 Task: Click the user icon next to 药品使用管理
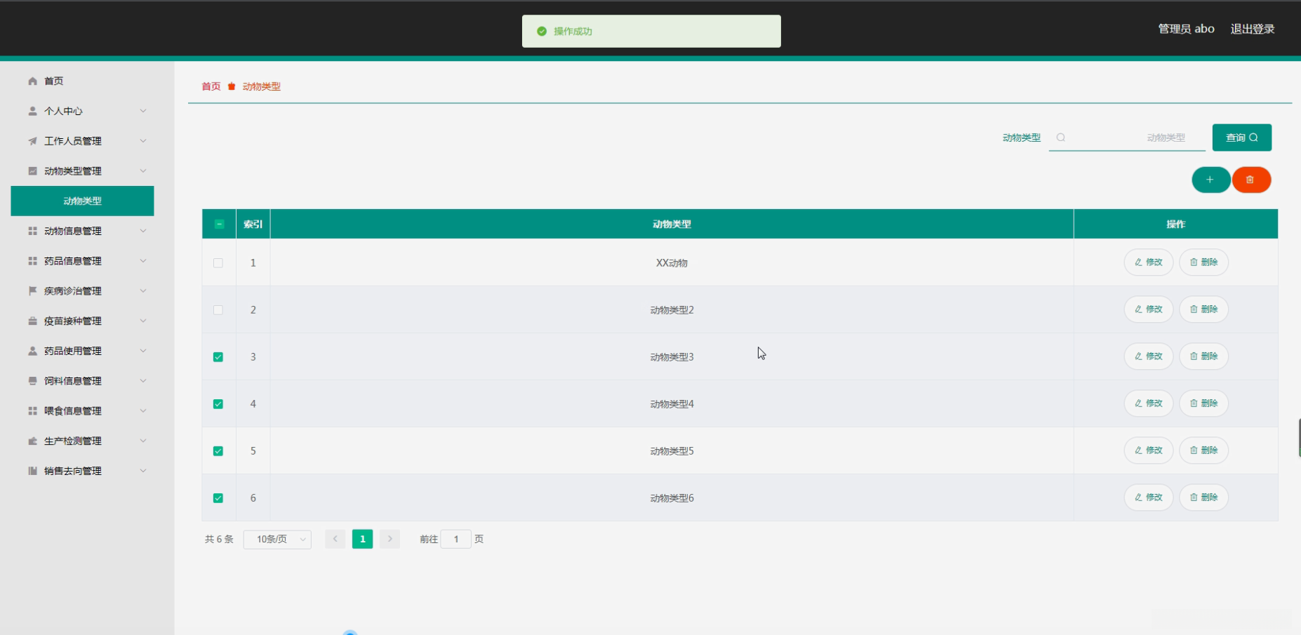(32, 351)
